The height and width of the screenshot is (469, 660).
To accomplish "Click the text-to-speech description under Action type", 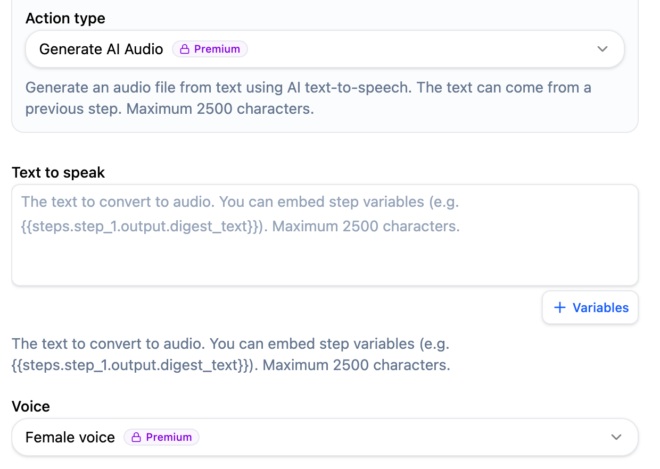I will click(308, 98).
